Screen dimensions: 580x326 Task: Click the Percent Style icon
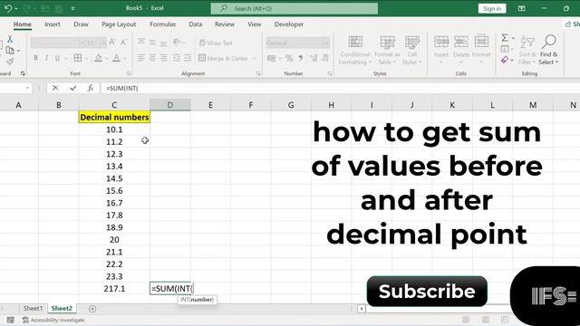(x=289, y=58)
